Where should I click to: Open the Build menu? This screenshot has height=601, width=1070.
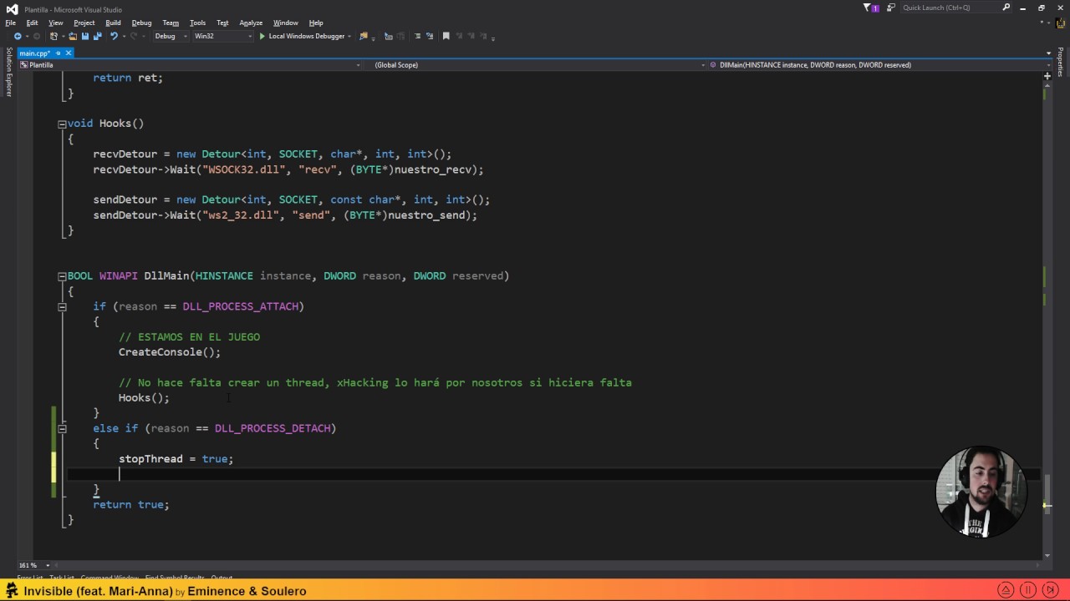click(x=113, y=23)
